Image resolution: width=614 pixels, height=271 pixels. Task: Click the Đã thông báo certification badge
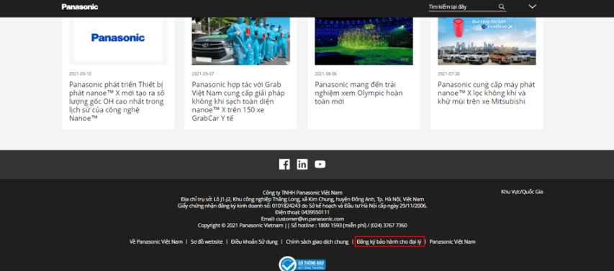(302, 264)
